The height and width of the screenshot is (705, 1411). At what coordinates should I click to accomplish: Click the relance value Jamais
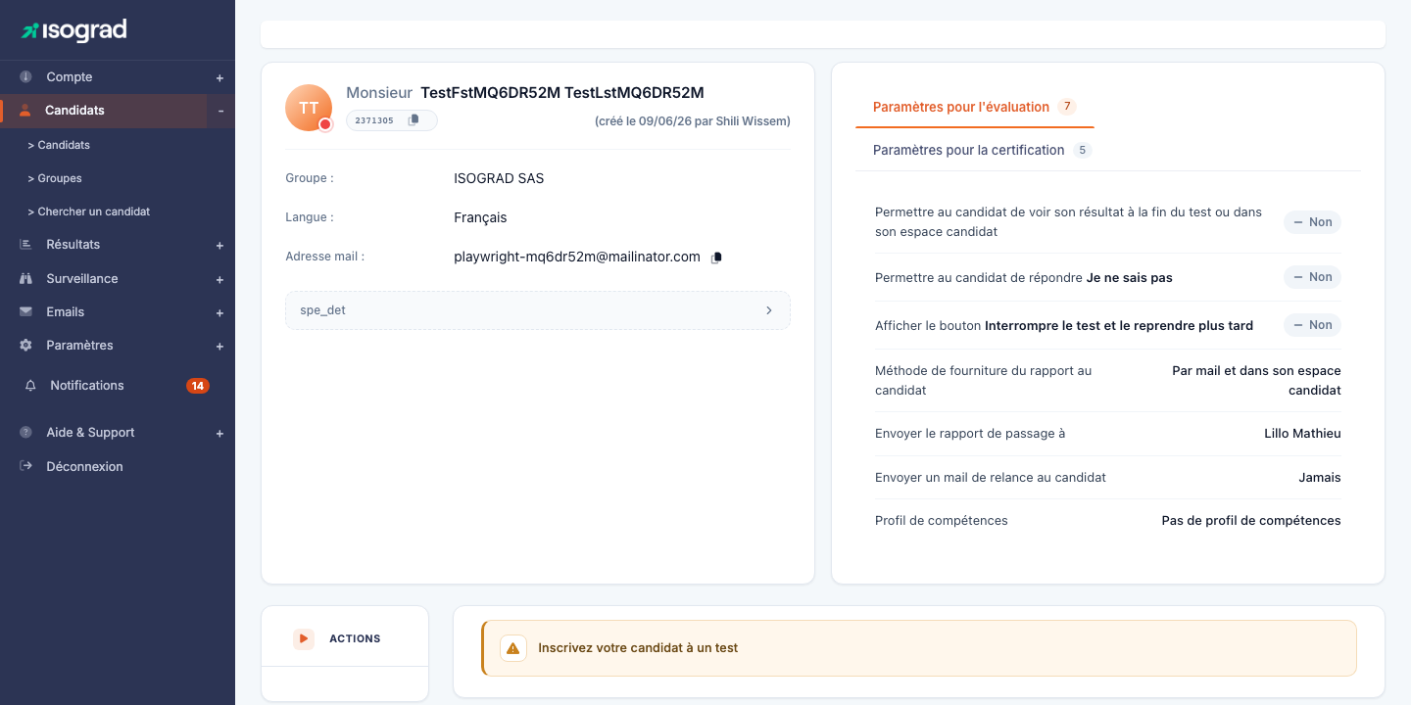point(1320,478)
